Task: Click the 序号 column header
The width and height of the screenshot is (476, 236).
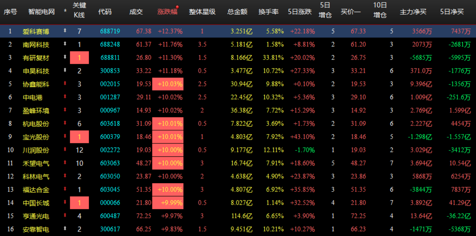Action: (x=10, y=12)
